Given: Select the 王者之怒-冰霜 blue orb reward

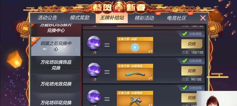Looking at the screenshot, I should (x=135, y=45).
